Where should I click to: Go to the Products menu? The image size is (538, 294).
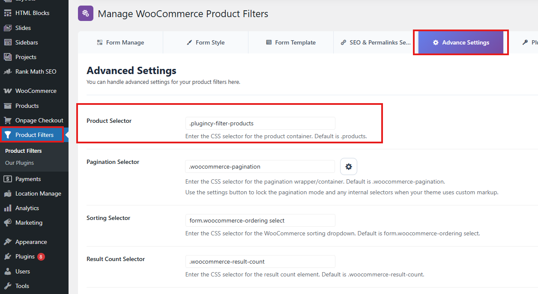[x=34, y=106]
